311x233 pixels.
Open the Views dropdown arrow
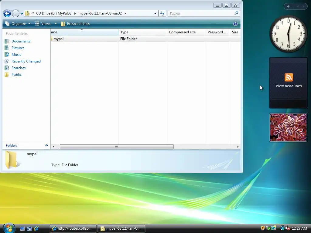[x=56, y=24]
